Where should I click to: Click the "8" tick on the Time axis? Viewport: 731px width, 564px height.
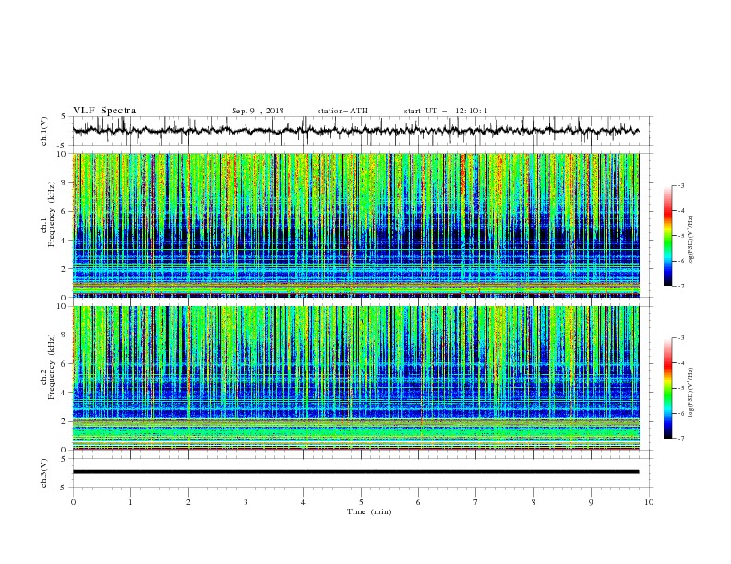pyautogui.click(x=533, y=502)
